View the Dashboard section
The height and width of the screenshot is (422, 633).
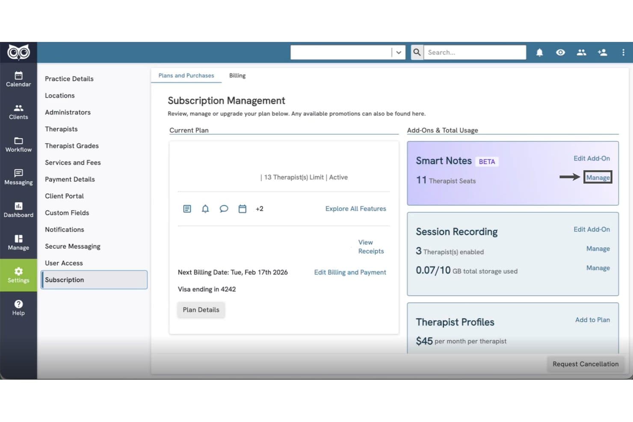(18, 210)
